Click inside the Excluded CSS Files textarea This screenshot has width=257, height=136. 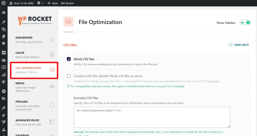152,117
